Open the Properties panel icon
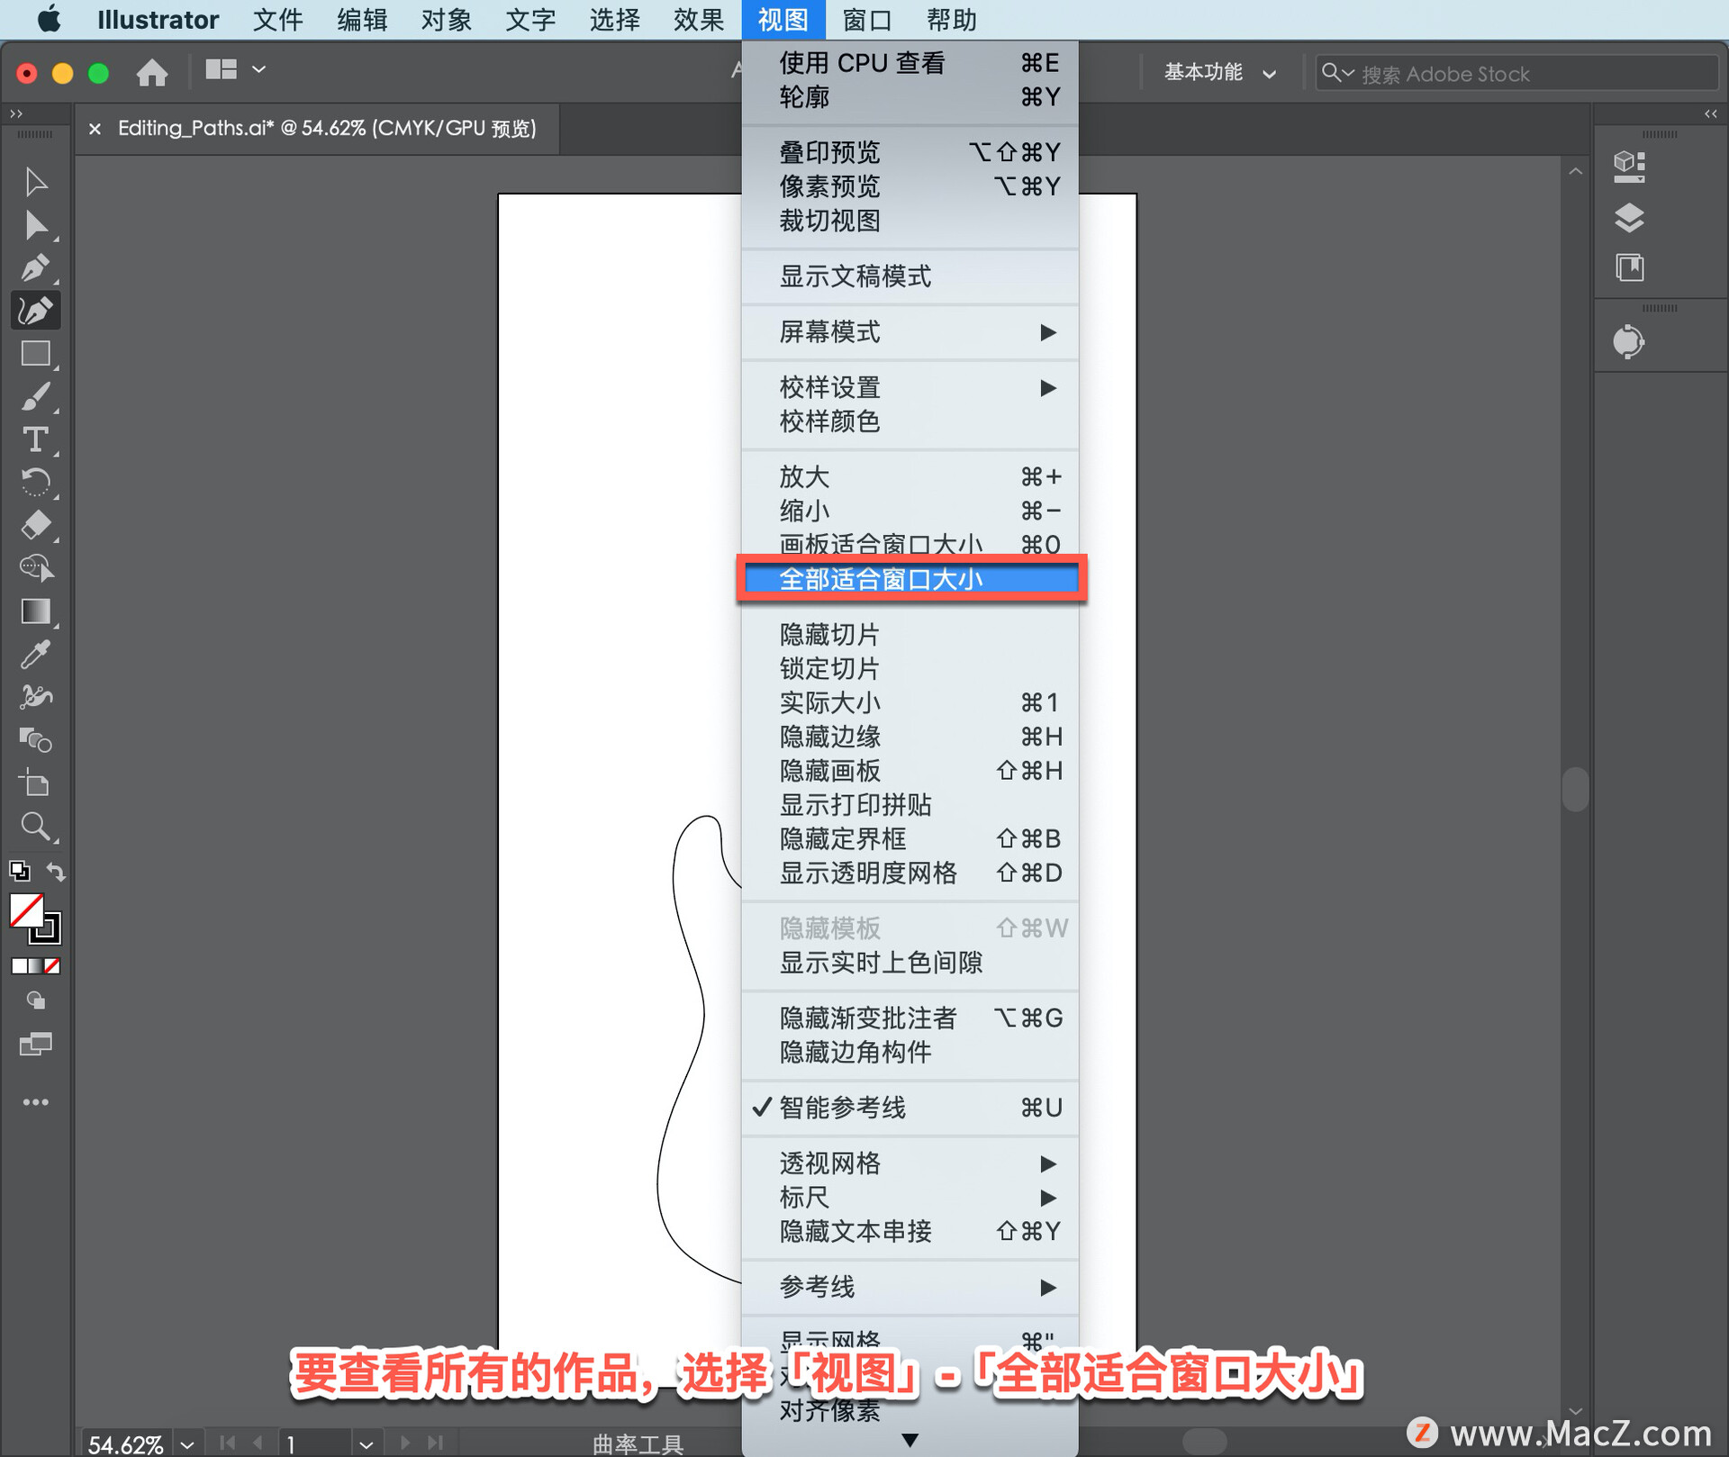The image size is (1729, 1457). (x=1629, y=167)
